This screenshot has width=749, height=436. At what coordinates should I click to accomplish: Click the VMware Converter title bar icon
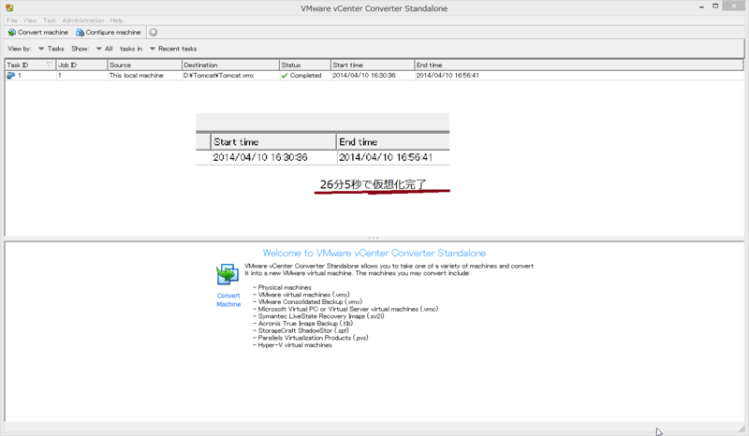(x=9, y=8)
